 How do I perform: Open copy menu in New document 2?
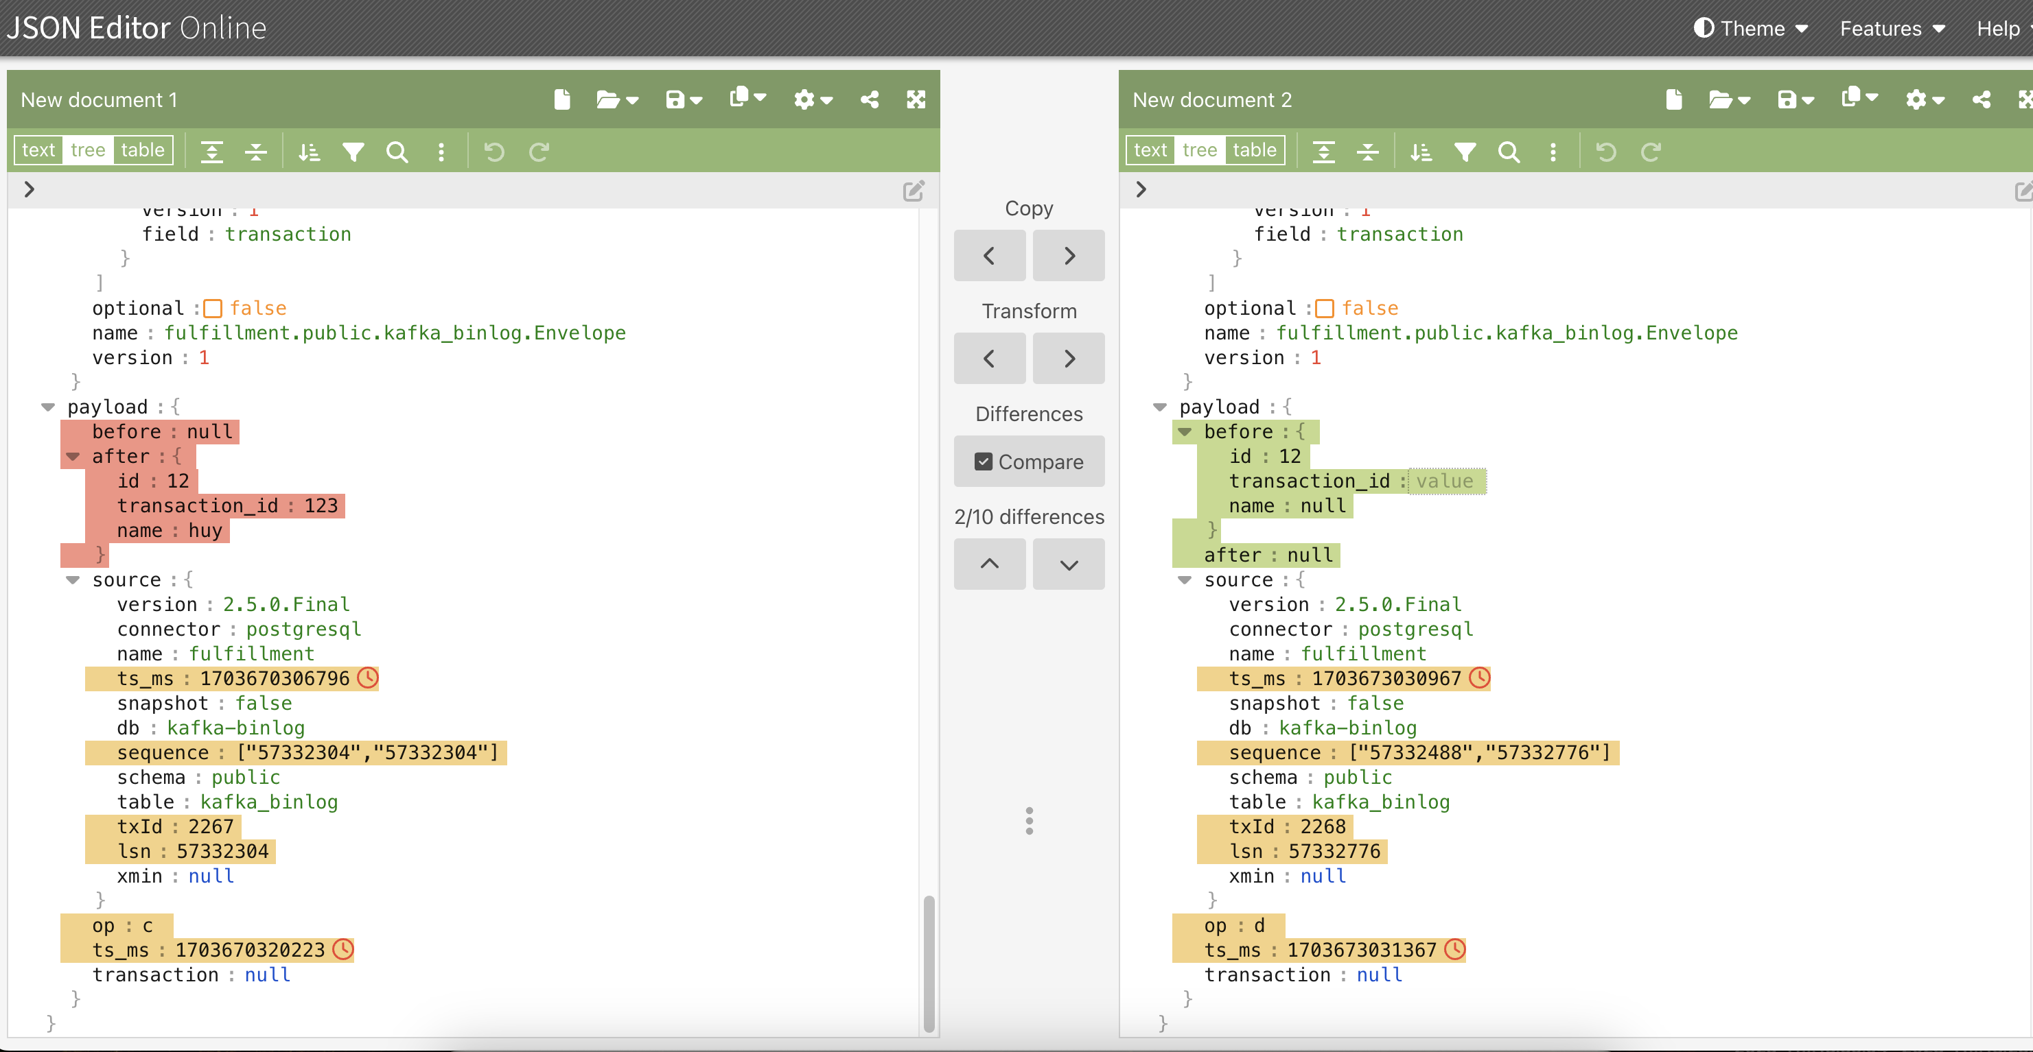[1859, 98]
